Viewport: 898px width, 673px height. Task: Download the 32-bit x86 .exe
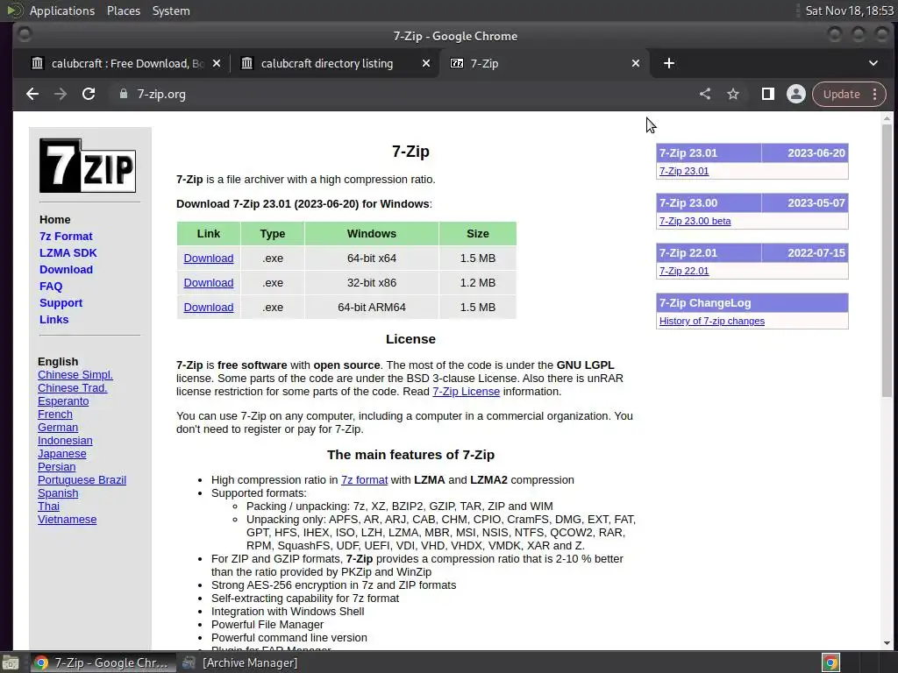(x=209, y=283)
